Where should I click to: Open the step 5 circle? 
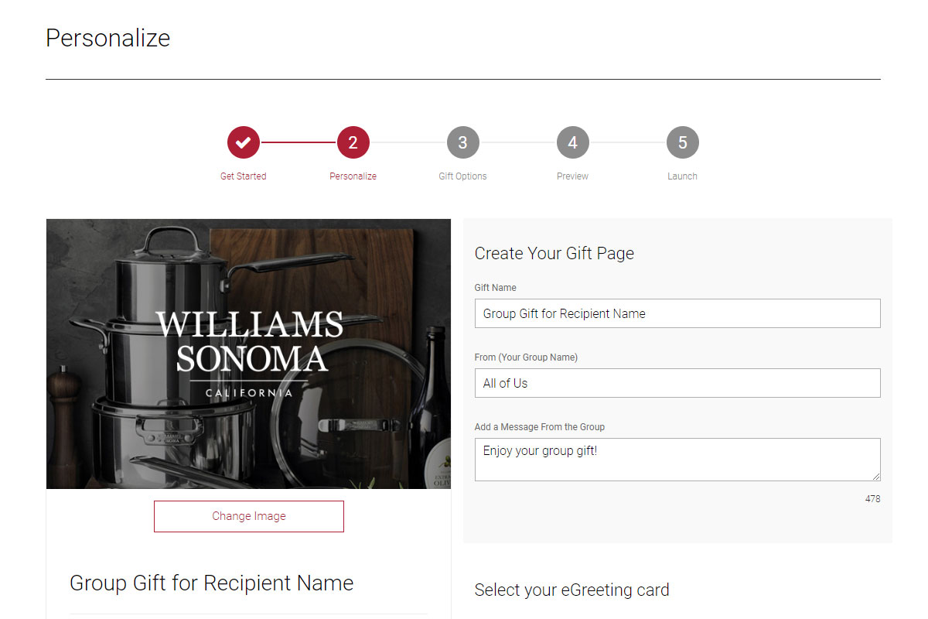tap(683, 142)
